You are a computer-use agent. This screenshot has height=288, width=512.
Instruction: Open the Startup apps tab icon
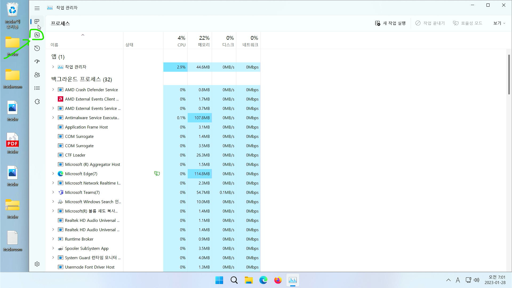37,62
